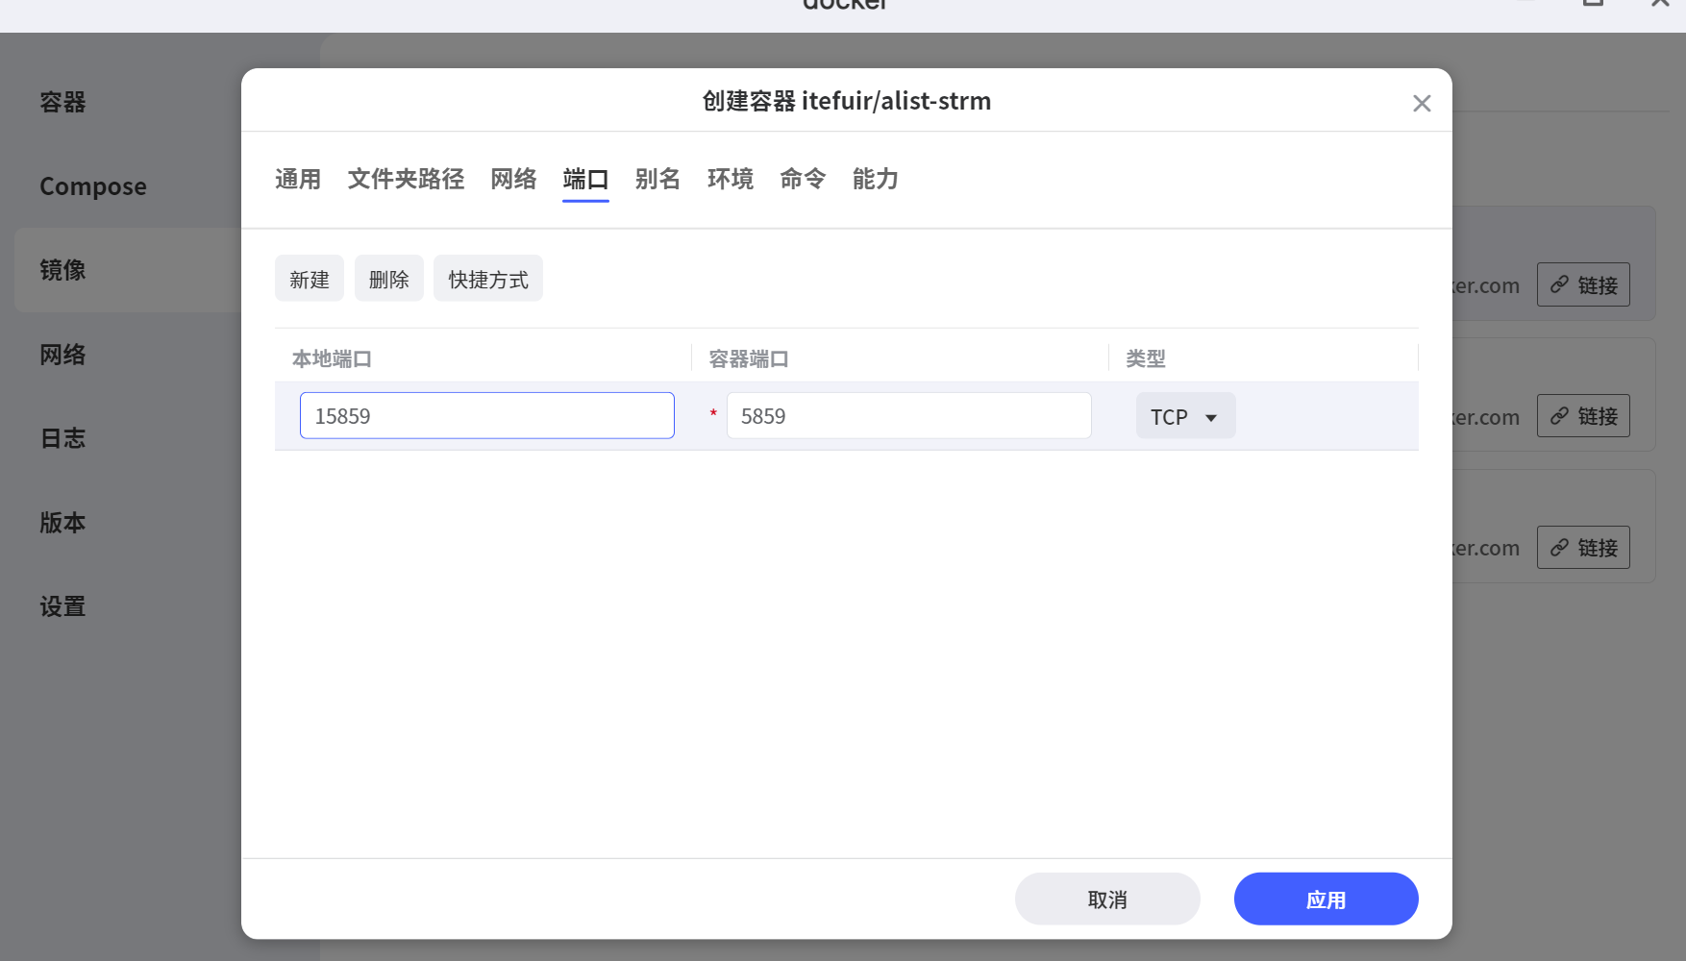
Task: Click the 新建 button to add port
Action: click(x=310, y=280)
